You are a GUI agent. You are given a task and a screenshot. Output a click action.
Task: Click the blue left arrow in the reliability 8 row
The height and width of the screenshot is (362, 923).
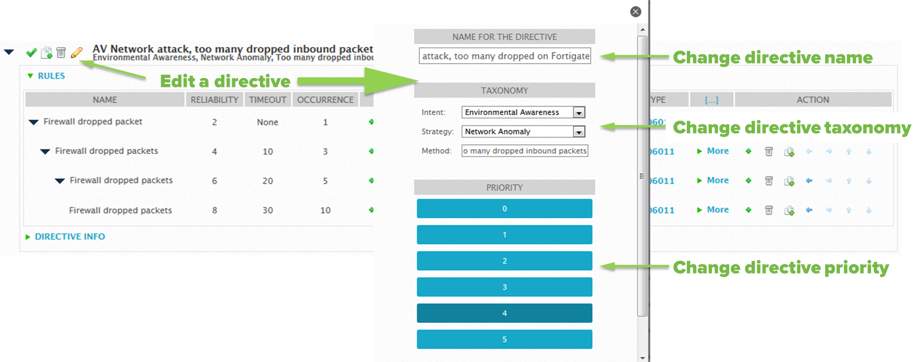(809, 210)
